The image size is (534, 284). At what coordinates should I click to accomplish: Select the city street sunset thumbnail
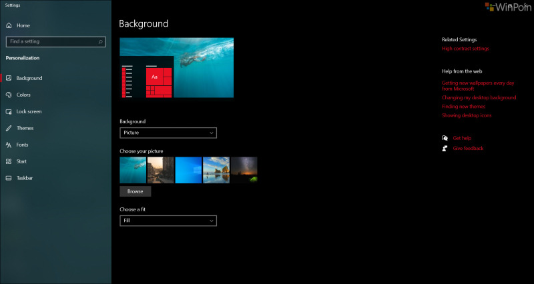[161, 170]
